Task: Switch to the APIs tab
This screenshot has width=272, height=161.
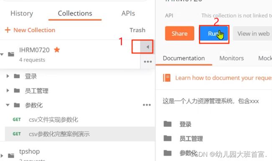Action: [x=128, y=13]
